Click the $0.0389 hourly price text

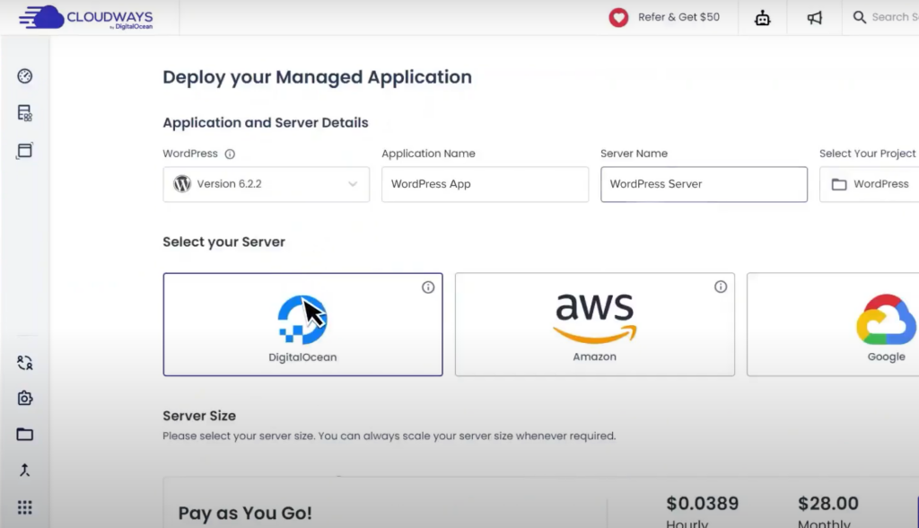click(x=702, y=504)
